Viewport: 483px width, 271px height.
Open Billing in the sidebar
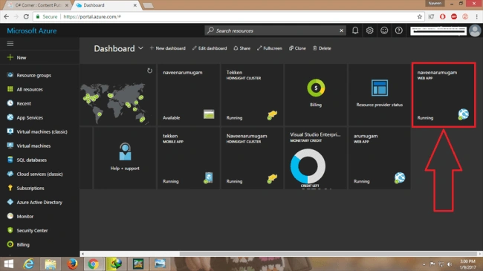click(x=39, y=244)
